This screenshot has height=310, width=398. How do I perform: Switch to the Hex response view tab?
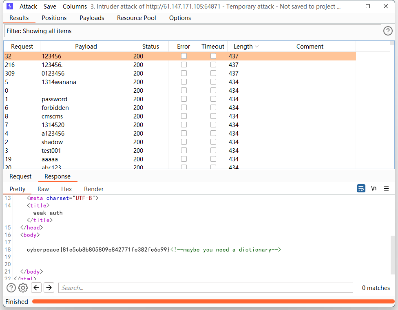[x=66, y=189]
